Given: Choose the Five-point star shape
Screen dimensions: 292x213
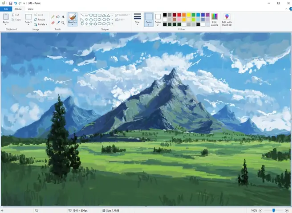Looking at the screenshot, I should 91,24.
